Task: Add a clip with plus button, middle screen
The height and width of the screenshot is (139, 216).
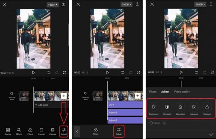Action: click(x=138, y=95)
